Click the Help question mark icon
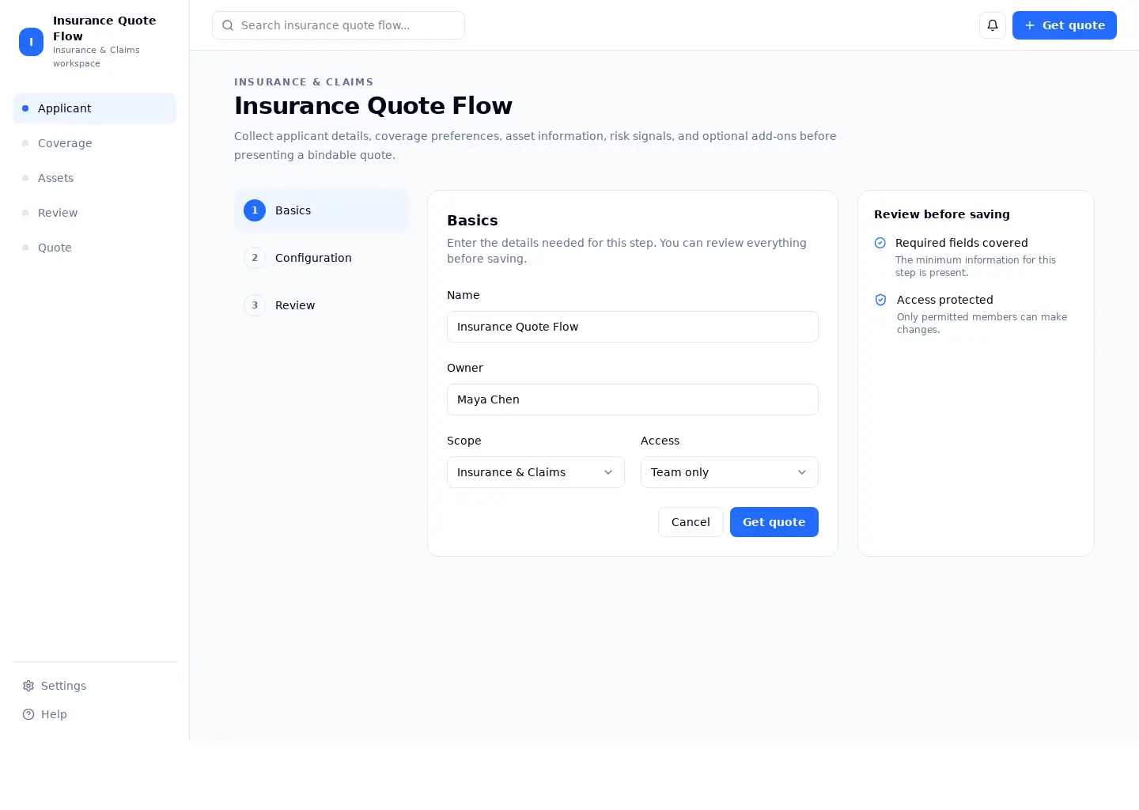The width and height of the screenshot is (1139, 810). (x=28, y=714)
